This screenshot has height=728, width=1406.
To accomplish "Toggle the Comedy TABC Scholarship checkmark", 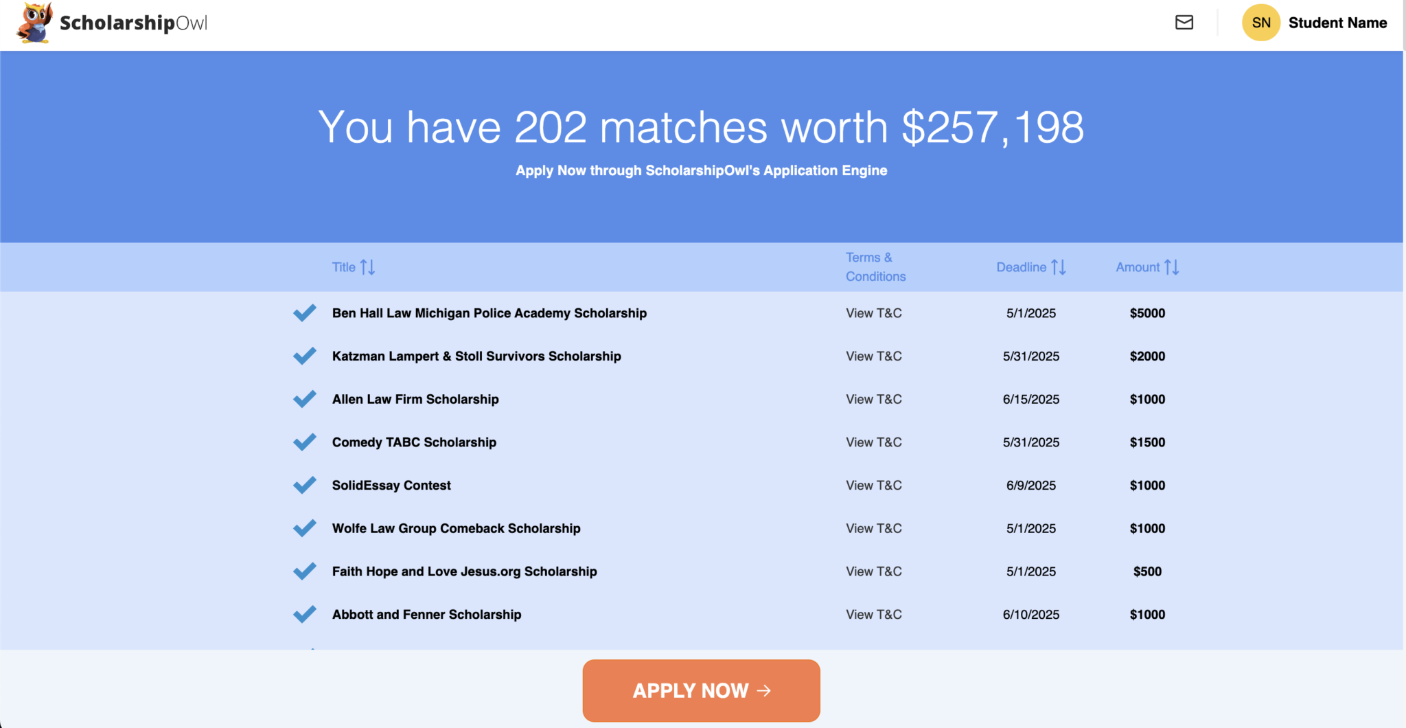I will [304, 442].
